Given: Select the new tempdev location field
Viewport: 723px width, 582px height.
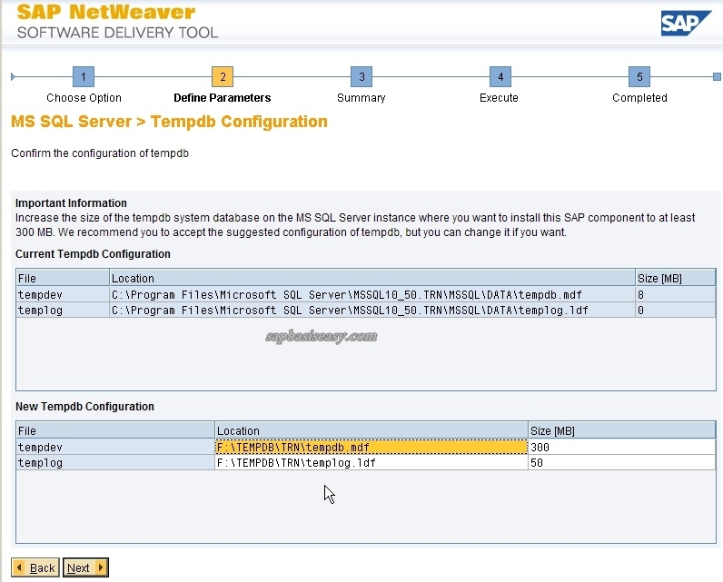Looking at the screenshot, I should coord(371,447).
